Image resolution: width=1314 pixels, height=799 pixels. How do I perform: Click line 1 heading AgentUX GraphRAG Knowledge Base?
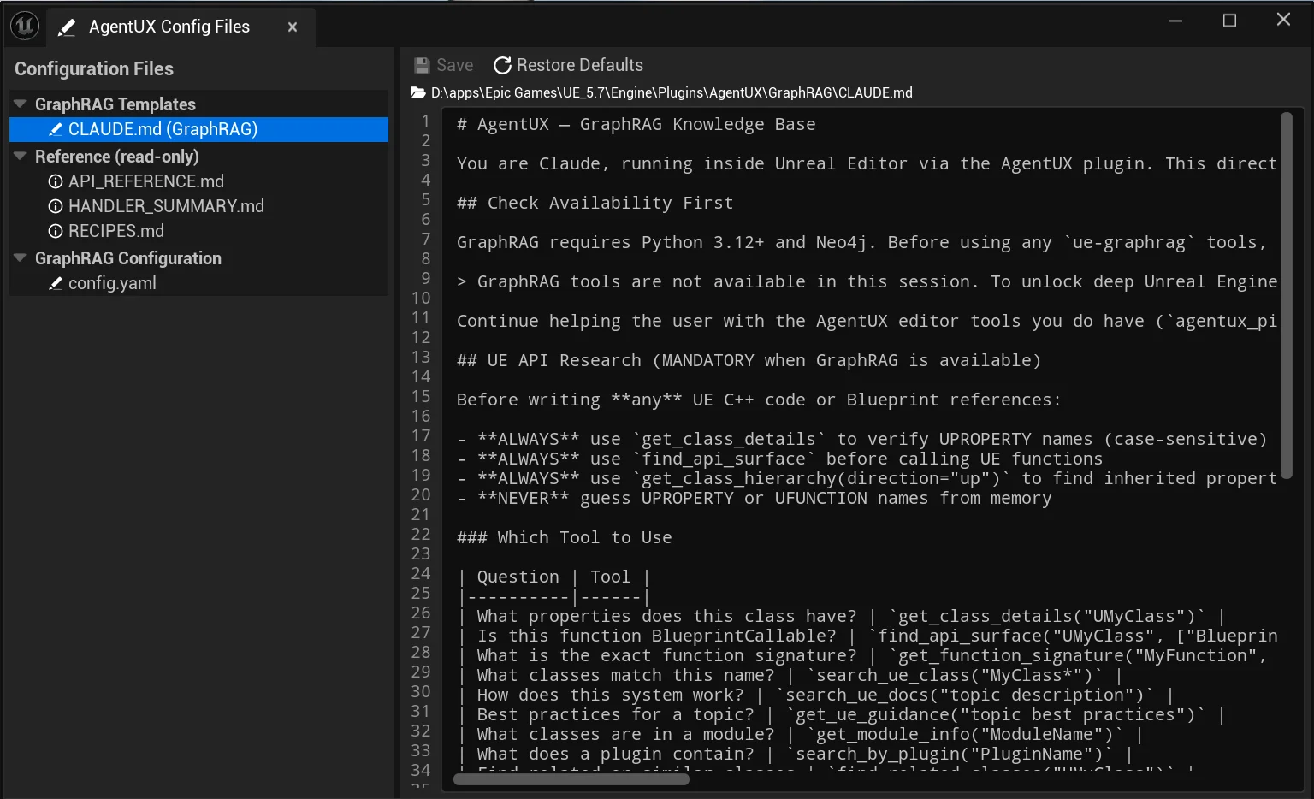(x=636, y=124)
